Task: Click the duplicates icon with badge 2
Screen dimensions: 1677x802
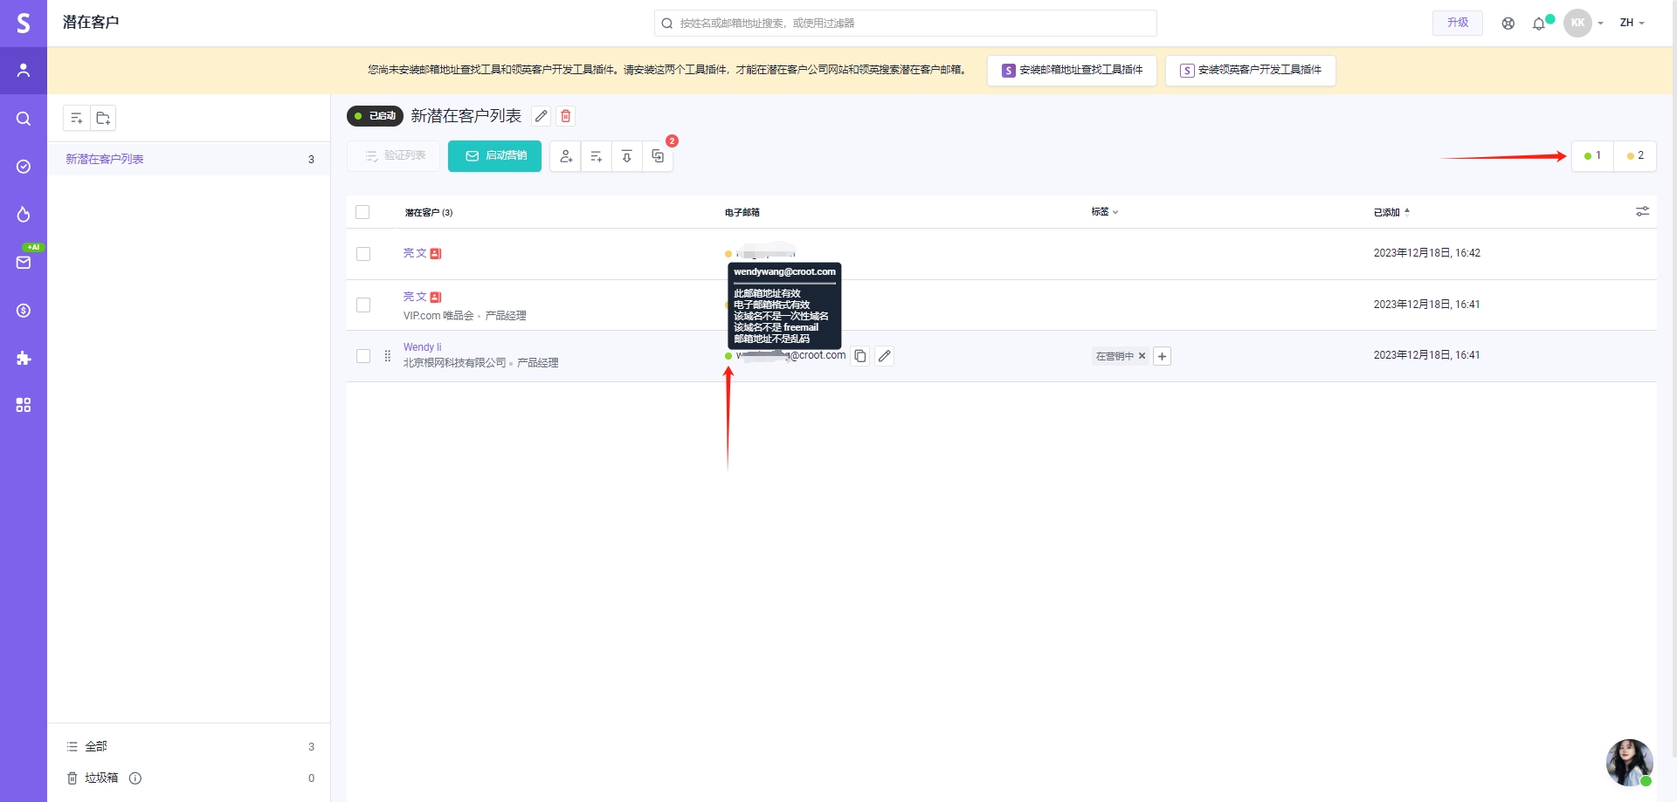Action: 658,156
